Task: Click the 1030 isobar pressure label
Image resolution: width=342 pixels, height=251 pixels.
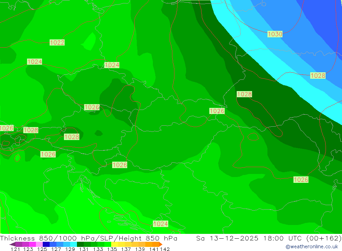Action: point(275,34)
